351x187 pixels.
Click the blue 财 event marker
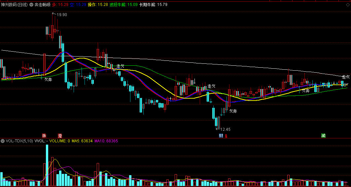click(221, 135)
